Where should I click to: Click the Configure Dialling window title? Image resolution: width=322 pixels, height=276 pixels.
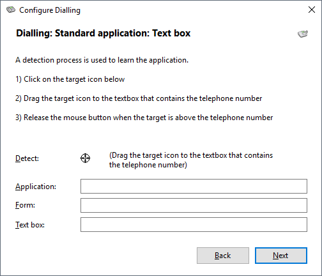[50, 10]
